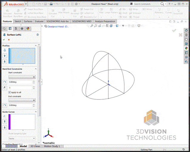Viewport: 190px width, 152px height.
Task: Move guide curve up in Guide Curves
Action: pyautogui.click(x=5, y=121)
